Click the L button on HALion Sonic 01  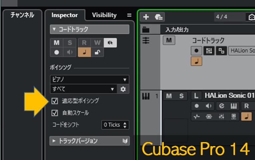click(196, 96)
